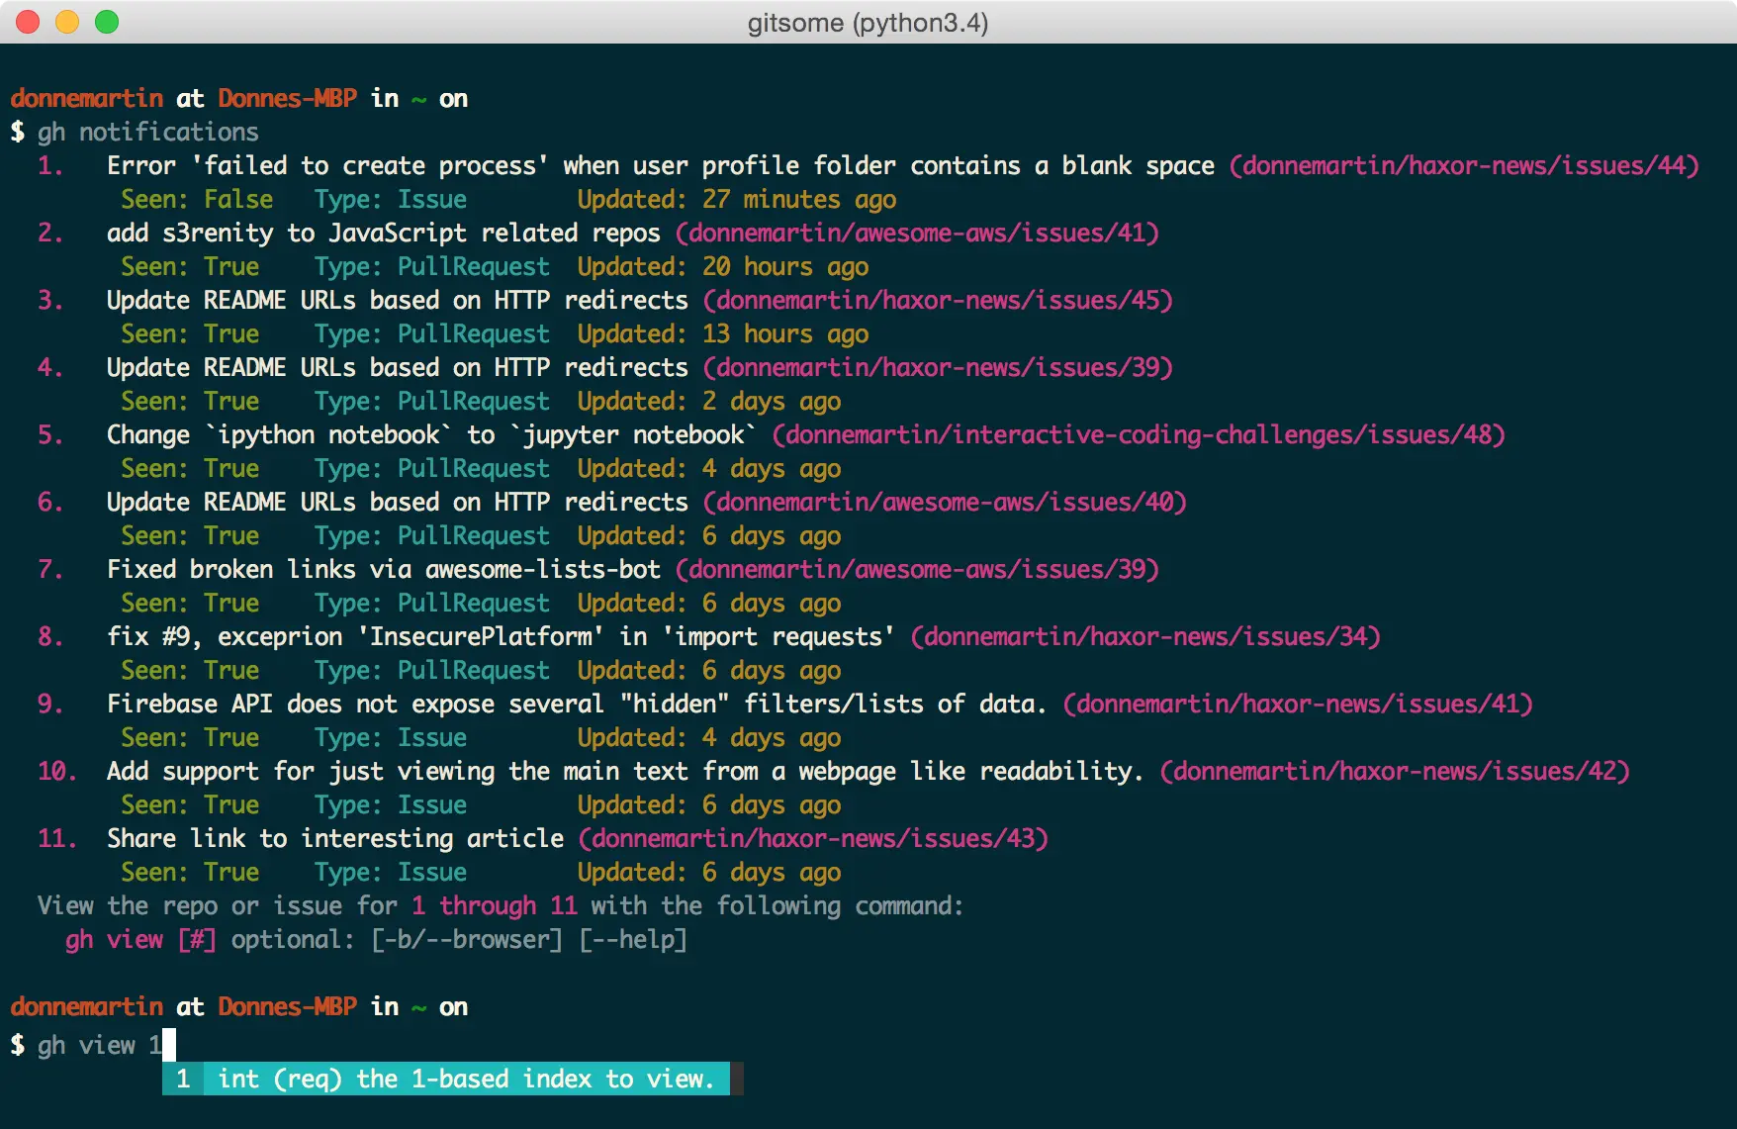Select notification title about blank space error
1737x1129 pixels.
661,165
